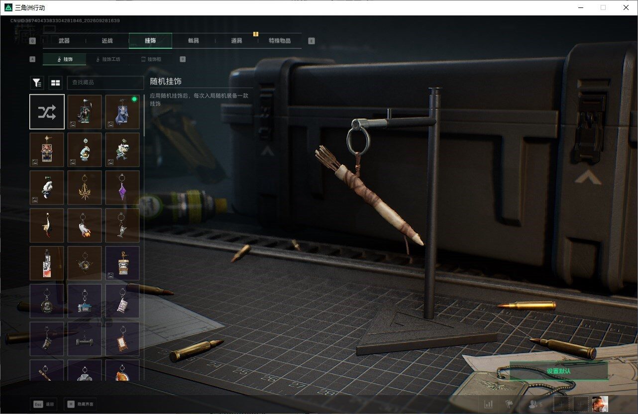Click the Q previous-category key hint
This screenshot has height=414, width=638.
33,41
